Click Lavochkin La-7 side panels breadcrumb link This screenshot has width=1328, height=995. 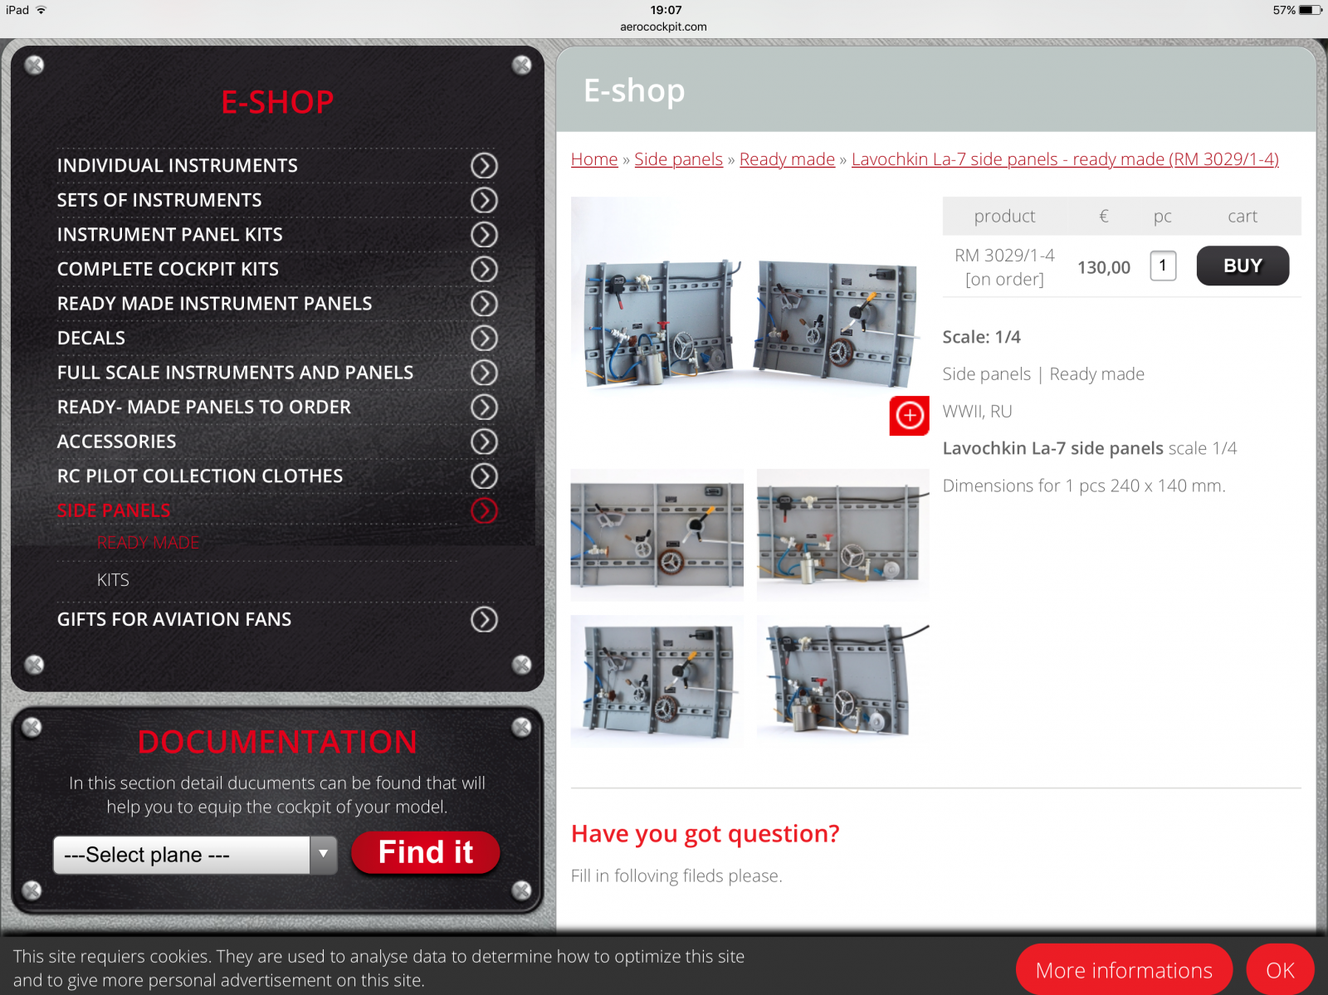coord(1065,159)
